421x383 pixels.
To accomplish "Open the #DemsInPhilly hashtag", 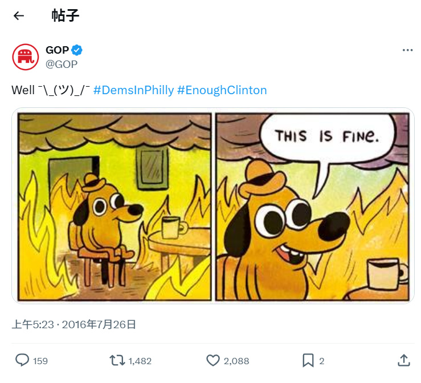I will click(133, 90).
